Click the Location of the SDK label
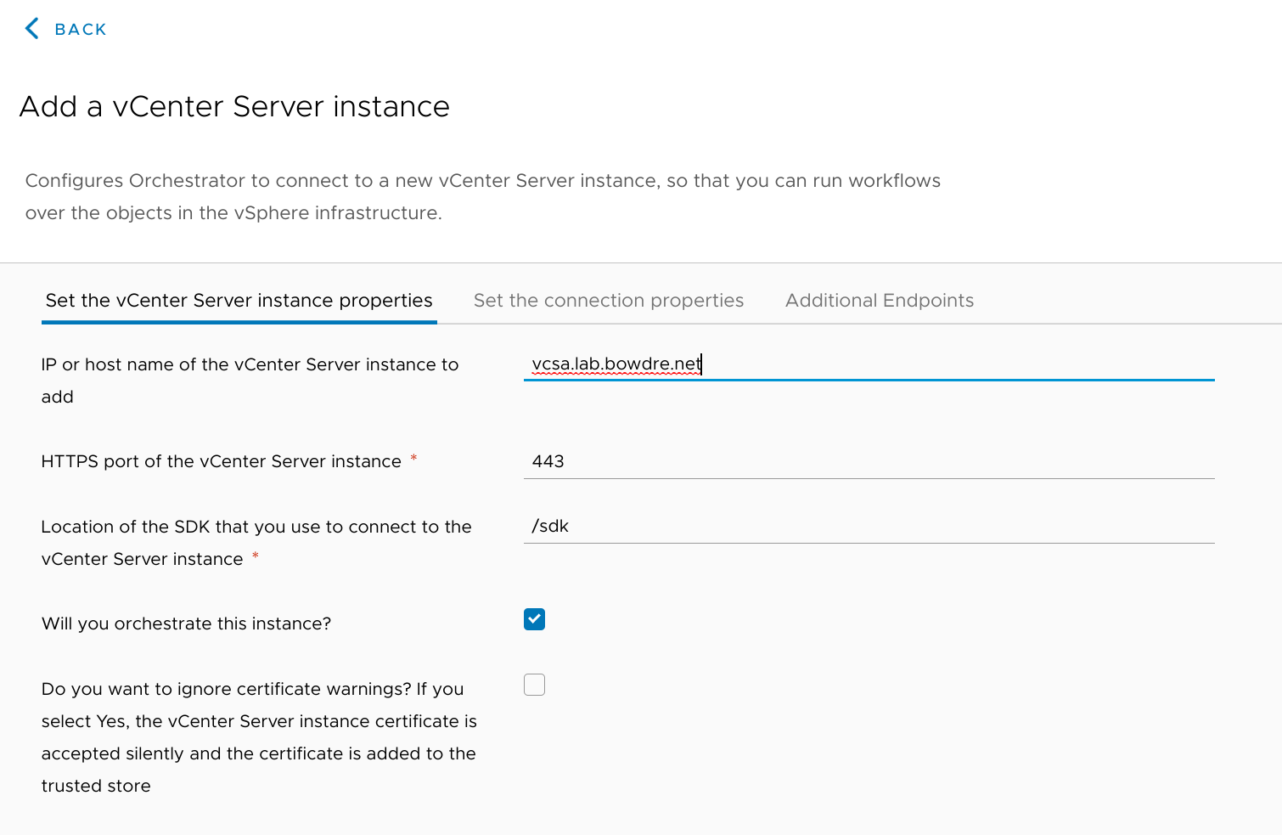This screenshot has width=1282, height=835. click(256, 543)
